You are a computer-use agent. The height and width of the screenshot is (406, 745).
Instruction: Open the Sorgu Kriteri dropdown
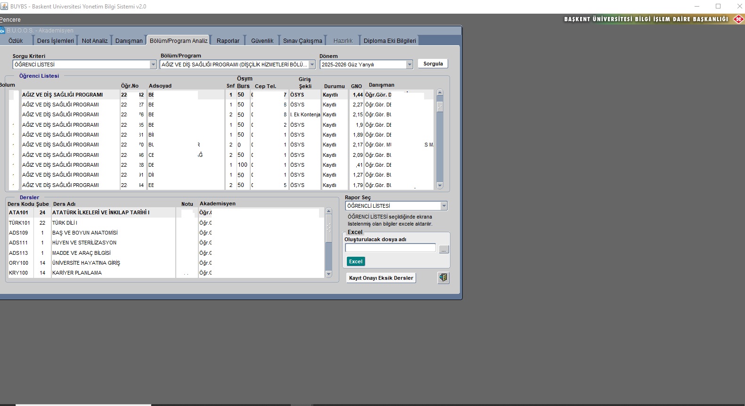tap(153, 65)
